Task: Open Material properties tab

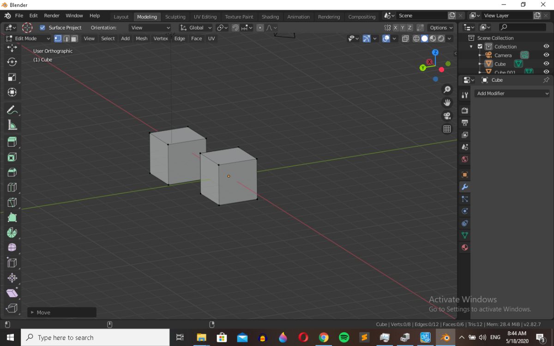Action: click(465, 247)
